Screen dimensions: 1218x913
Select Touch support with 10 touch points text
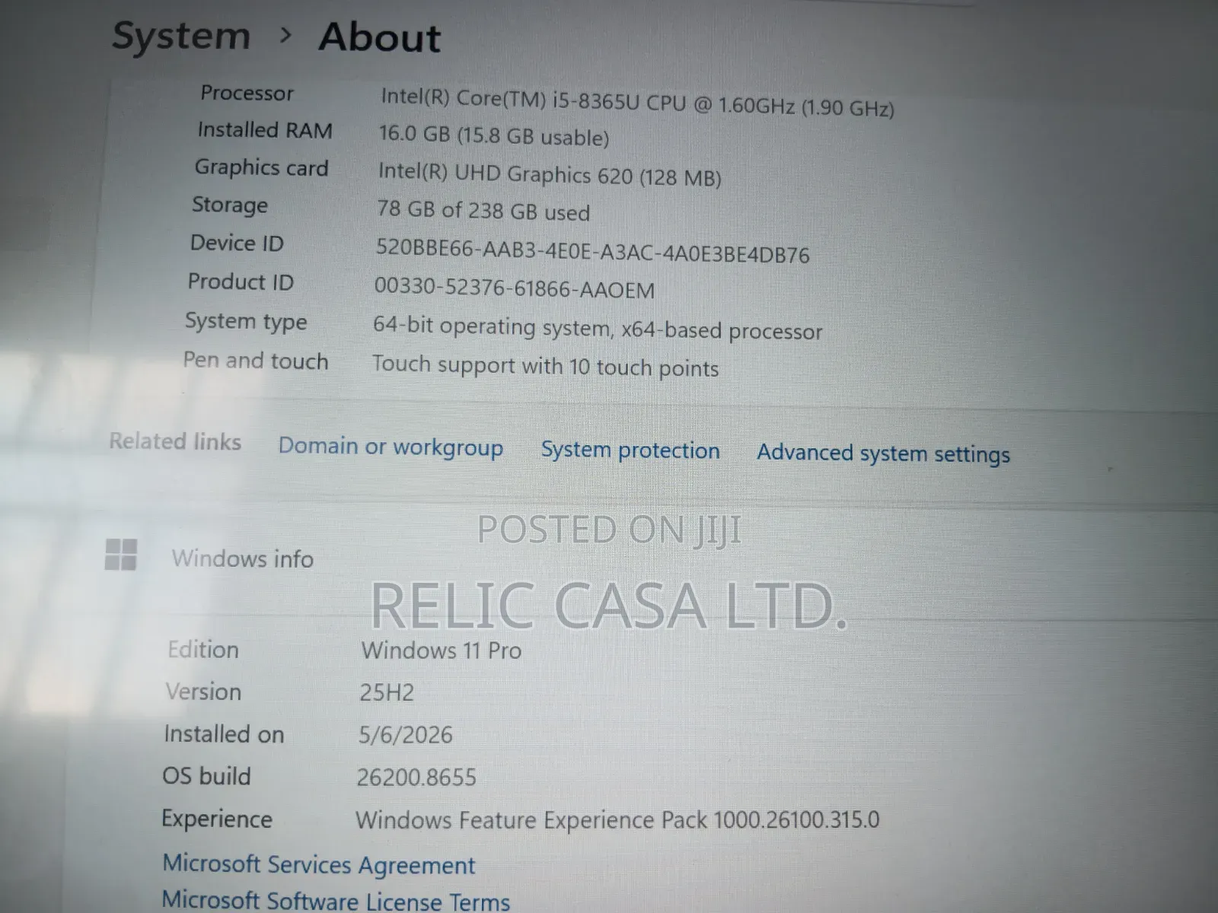click(x=545, y=366)
